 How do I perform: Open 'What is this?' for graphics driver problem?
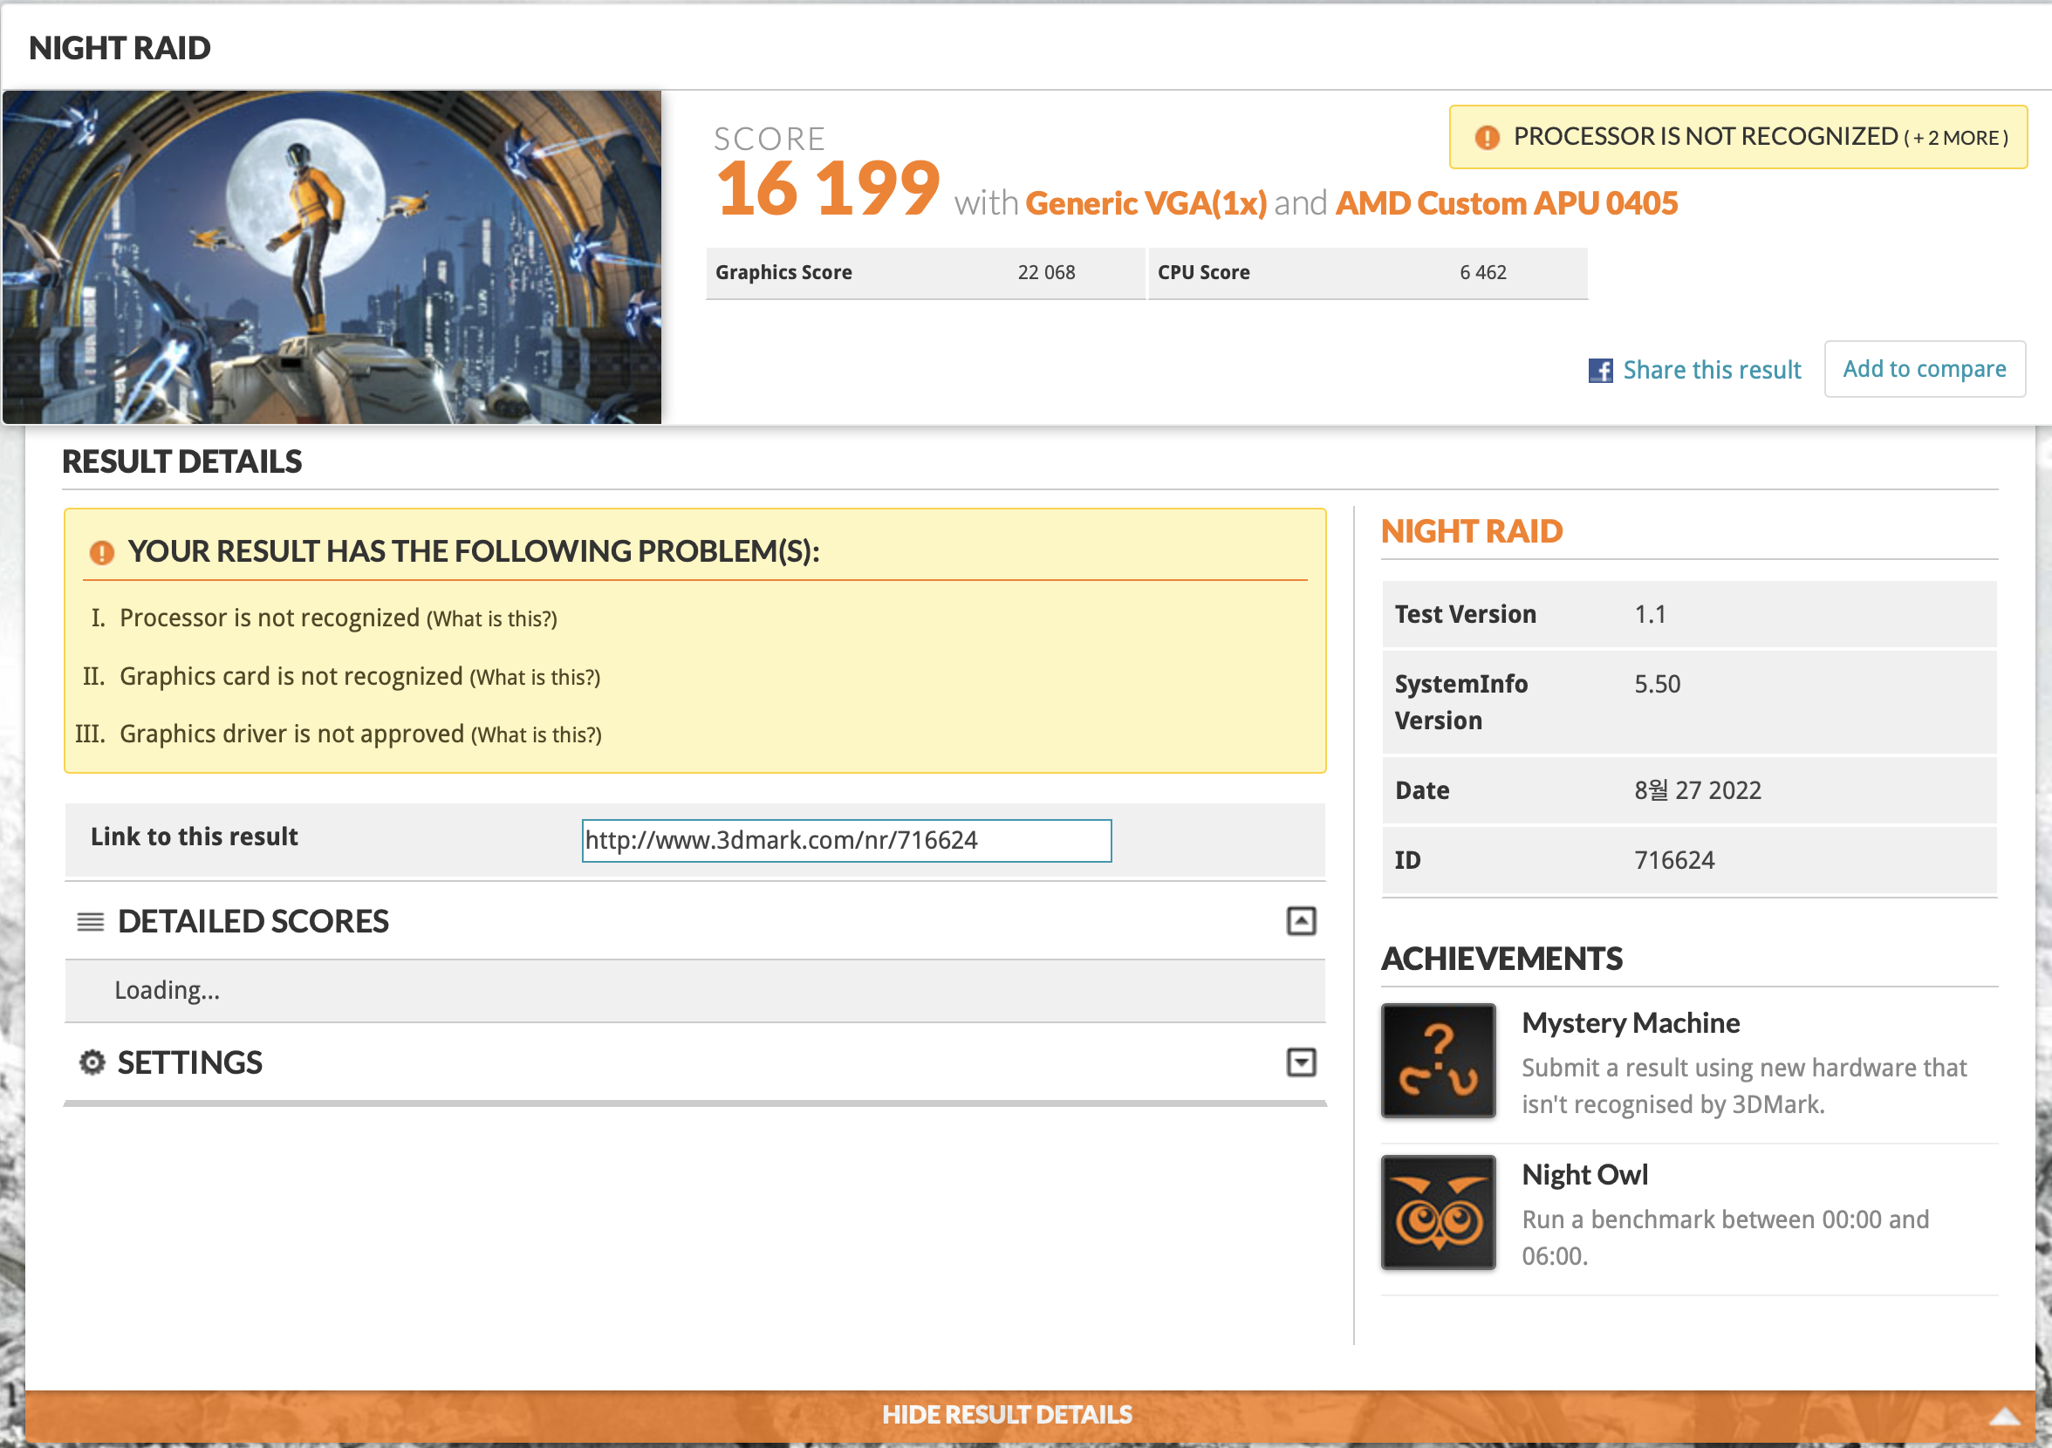(x=537, y=734)
